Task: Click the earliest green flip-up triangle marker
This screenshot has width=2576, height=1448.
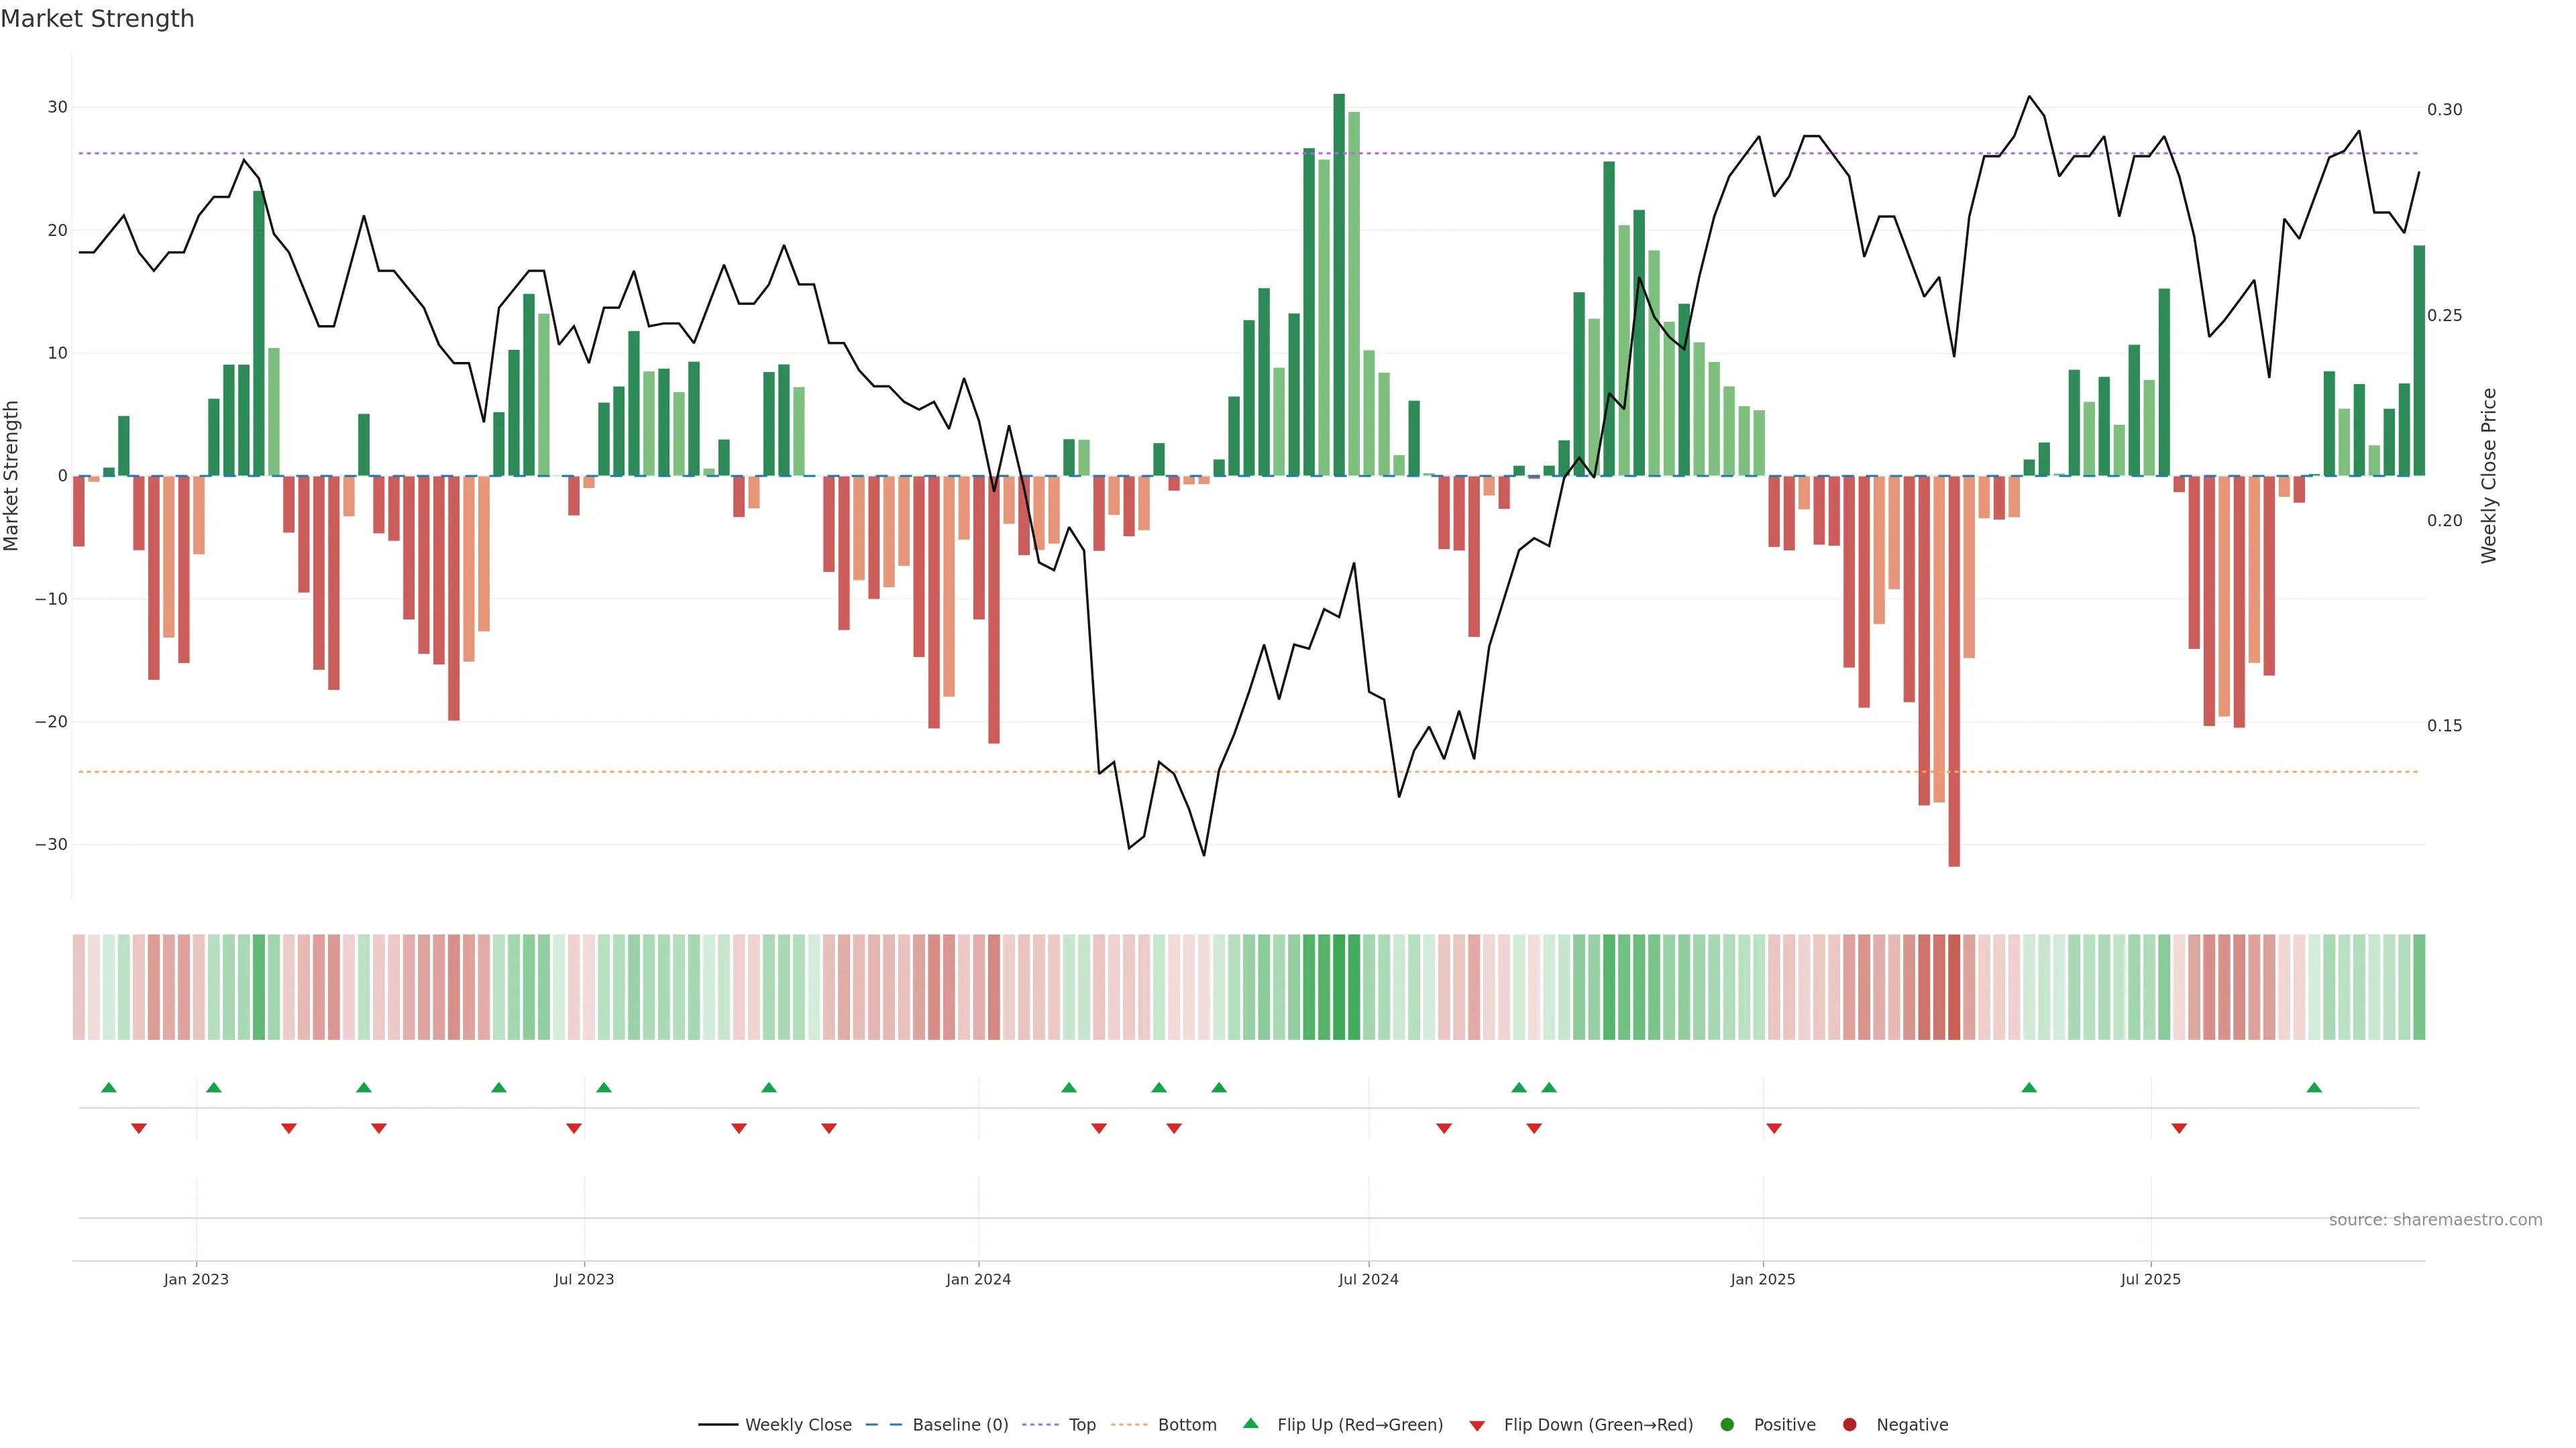Action: pyautogui.click(x=109, y=1087)
